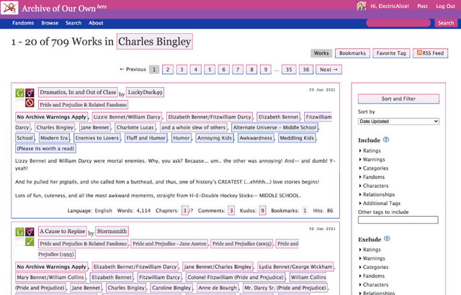The height and width of the screenshot is (295, 461).
Task: Jump to page 35 of results
Action: coord(289,70)
